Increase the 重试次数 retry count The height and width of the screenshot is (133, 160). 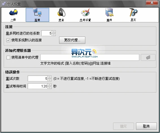point(50,77)
